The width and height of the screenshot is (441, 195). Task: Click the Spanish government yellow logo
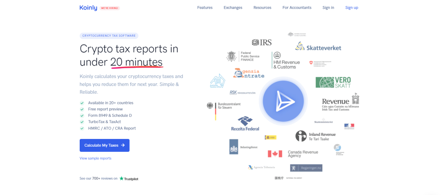click(270, 137)
